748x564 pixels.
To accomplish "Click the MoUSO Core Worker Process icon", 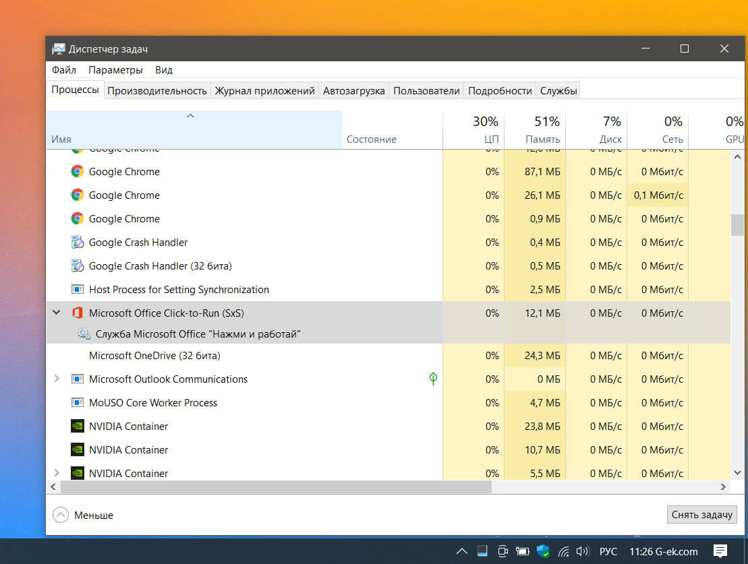I will click(78, 402).
